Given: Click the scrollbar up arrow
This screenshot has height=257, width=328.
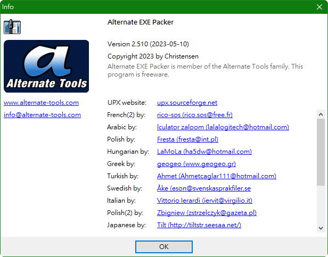Looking at the screenshot, I should click(321, 114).
